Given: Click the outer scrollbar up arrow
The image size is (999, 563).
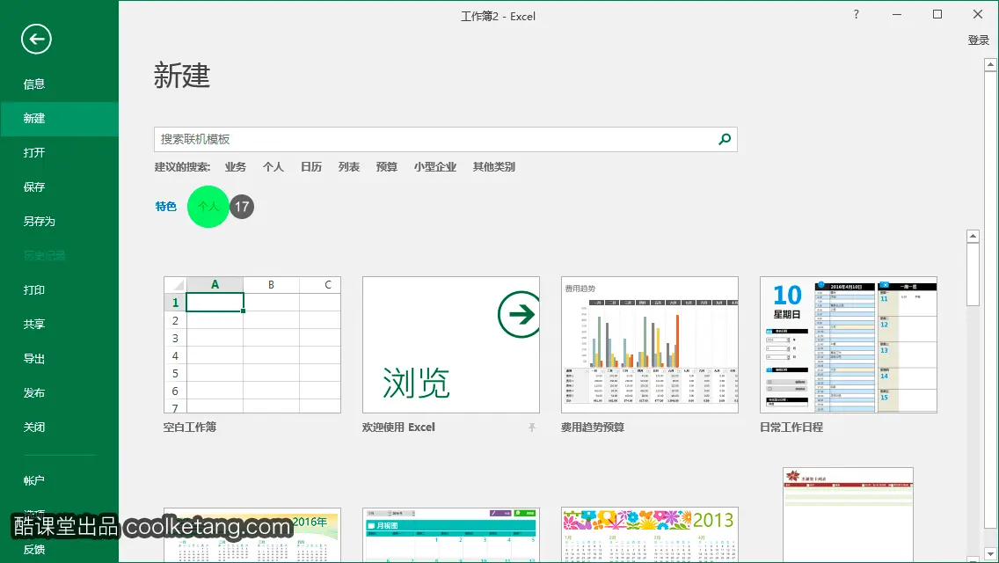Looking at the screenshot, I should (991, 64).
